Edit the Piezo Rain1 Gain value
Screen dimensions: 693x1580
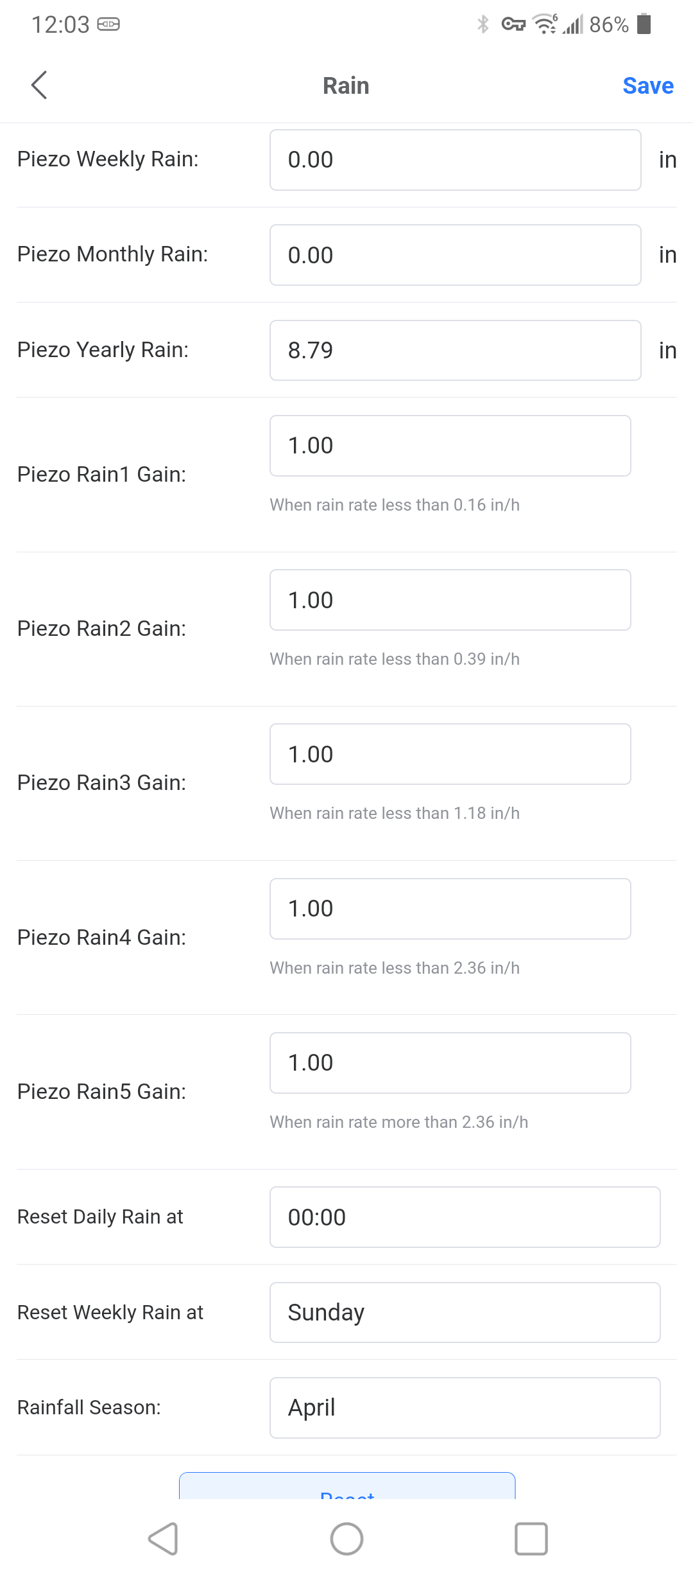(x=450, y=446)
